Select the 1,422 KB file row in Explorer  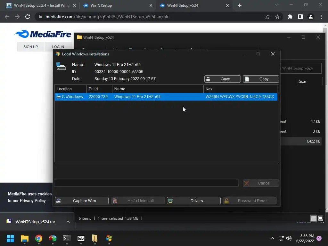click(301, 141)
